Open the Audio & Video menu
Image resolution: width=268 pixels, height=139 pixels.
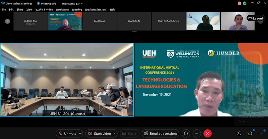coord(44,10)
